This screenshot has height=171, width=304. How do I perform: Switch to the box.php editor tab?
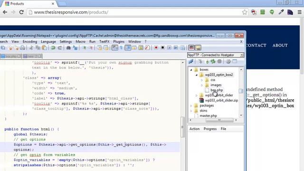(x=10, y=56)
